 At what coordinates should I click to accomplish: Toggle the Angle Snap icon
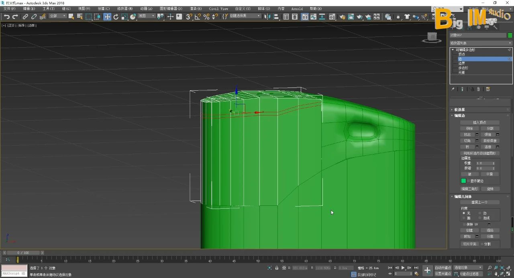point(198,16)
